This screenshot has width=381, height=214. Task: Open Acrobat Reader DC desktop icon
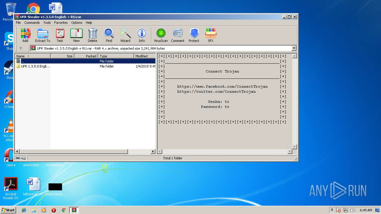[x=11, y=188]
